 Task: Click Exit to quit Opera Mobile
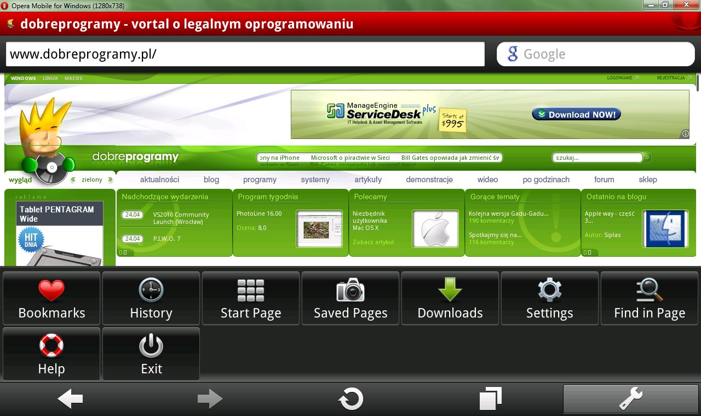coord(151,354)
